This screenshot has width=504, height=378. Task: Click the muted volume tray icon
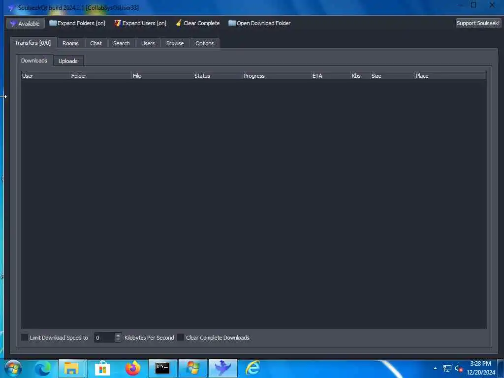[459, 368]
